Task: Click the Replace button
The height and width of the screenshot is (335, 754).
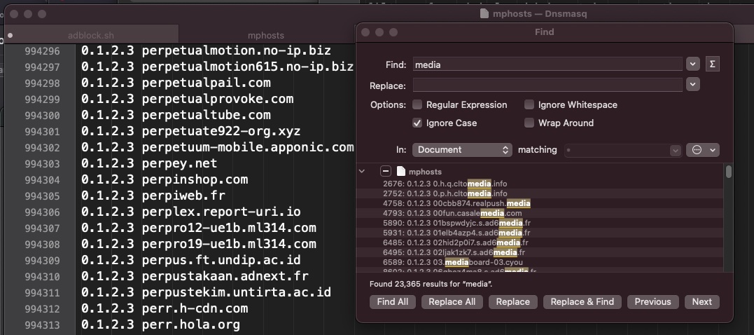Action: point(513,302)
